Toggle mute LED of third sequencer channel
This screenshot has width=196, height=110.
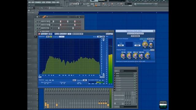pyautogui.click(x=36, y=28)
